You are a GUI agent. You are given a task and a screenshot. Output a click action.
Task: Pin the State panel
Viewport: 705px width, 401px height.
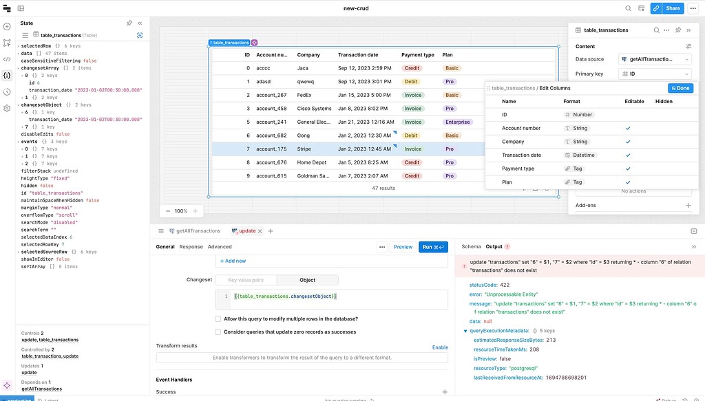pos(129,23)
